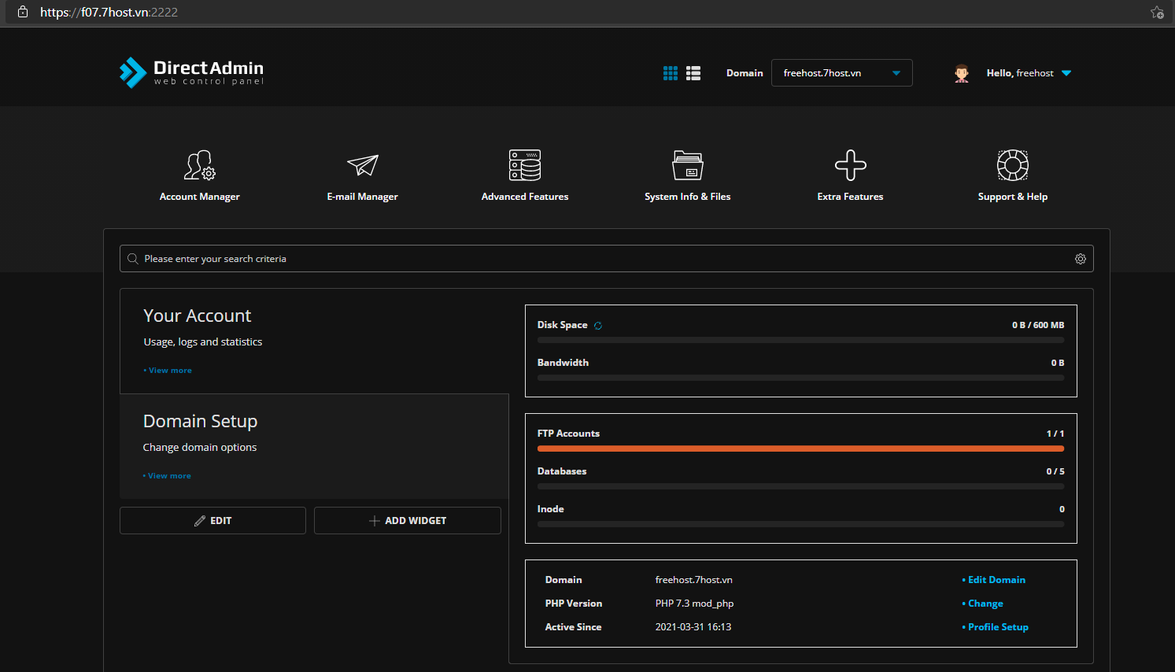The height and width of the screenshot is (672, 1175).
Task: Open the System Info & Files folder icon
Action: tap(688, 165)
